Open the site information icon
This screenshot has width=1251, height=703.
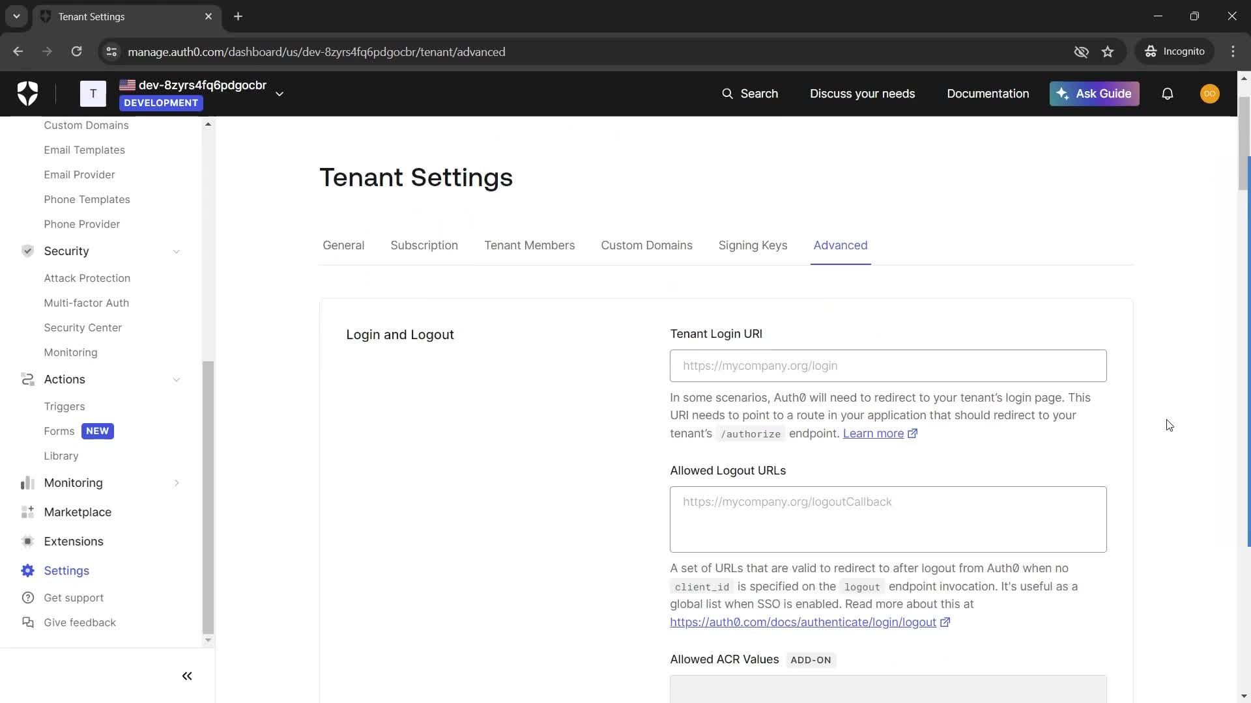pyautogui.click(x=111, y=51)
